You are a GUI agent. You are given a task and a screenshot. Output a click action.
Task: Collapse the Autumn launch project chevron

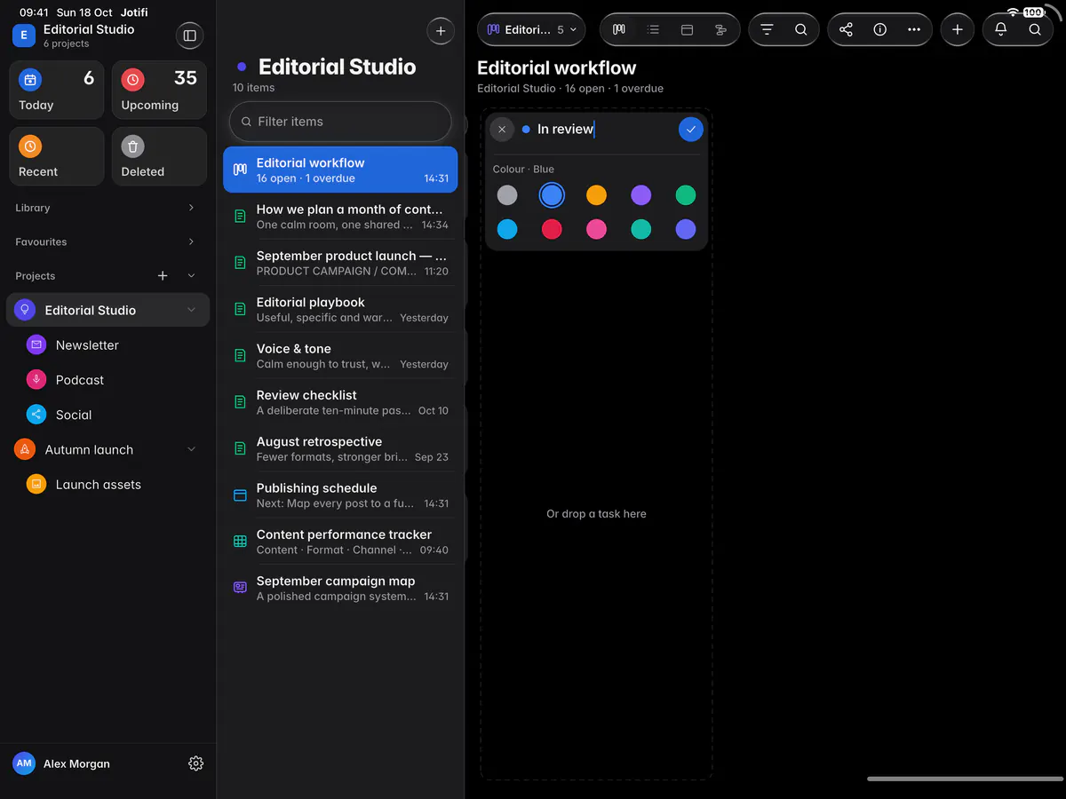pos(191,450)
